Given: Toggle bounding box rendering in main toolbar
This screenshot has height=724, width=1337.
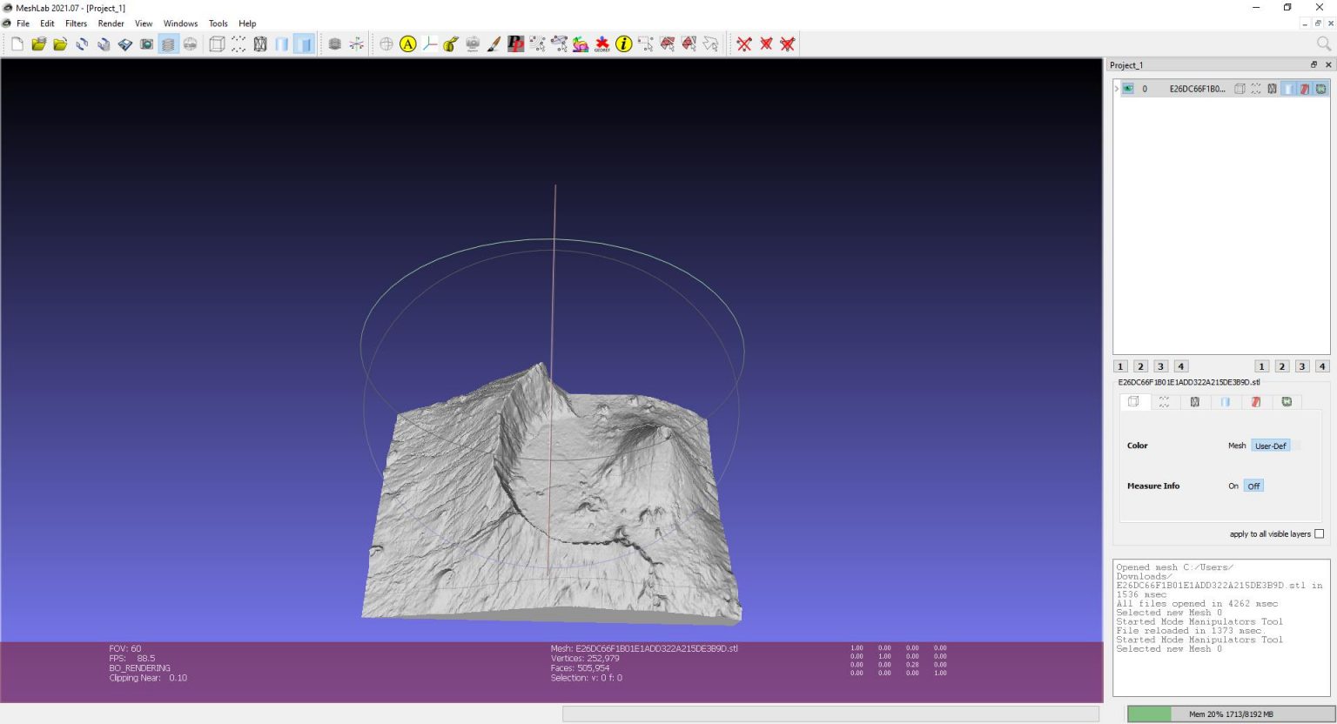Looking at the screenshot, I should click(x=217, y=44).
